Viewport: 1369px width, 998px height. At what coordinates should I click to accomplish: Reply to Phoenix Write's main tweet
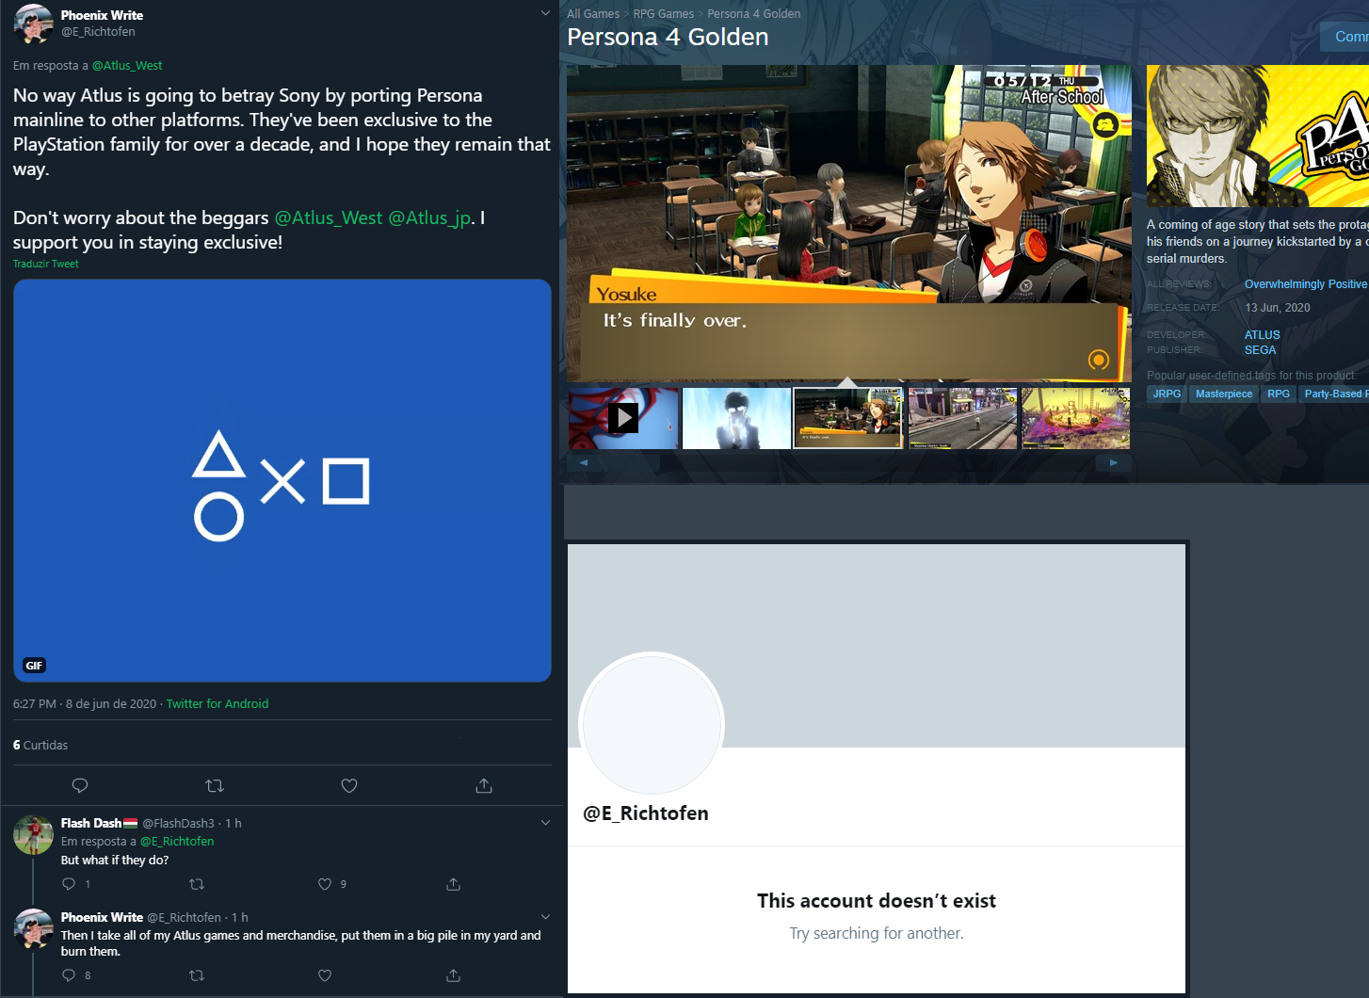pos(80,785)
